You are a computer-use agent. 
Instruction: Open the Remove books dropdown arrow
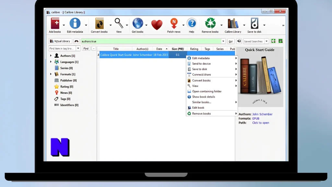[x=221, y=25]
